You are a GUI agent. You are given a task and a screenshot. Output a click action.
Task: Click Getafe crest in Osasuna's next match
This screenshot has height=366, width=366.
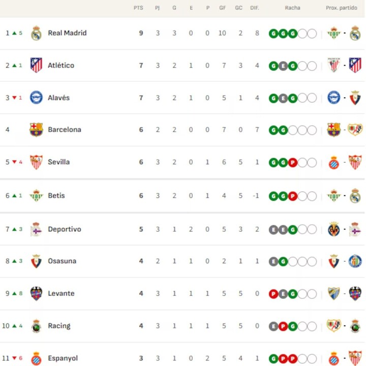tap(355, 261)
